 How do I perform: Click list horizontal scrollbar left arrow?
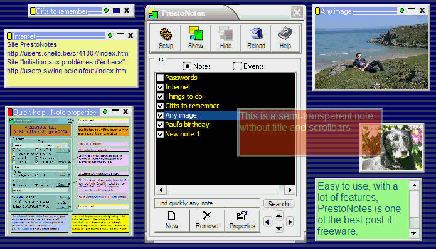(161, 190)
